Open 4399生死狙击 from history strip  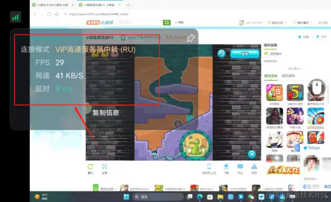tap(233, 188)
